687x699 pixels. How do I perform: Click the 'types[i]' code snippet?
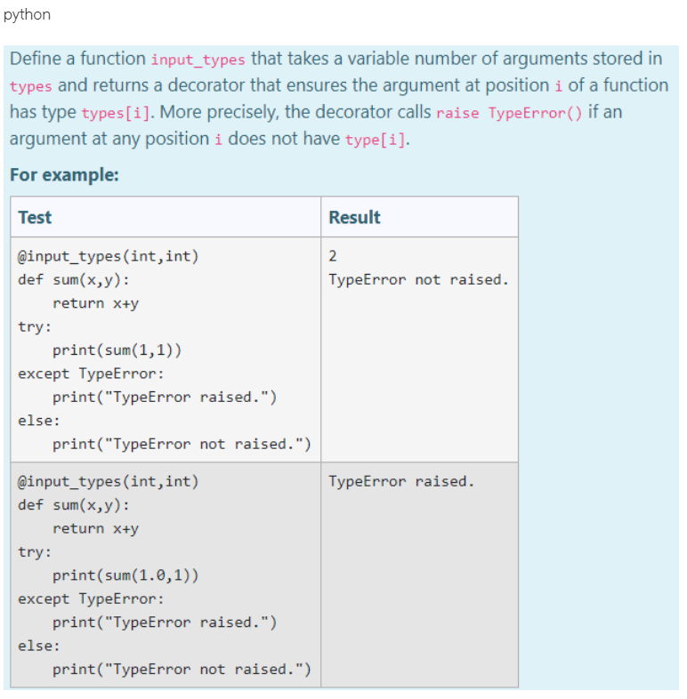[x=116, y=113]
